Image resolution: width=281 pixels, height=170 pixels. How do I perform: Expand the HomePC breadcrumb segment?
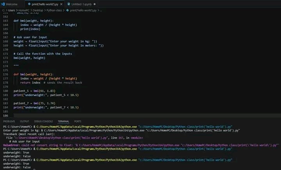[24, 10]
